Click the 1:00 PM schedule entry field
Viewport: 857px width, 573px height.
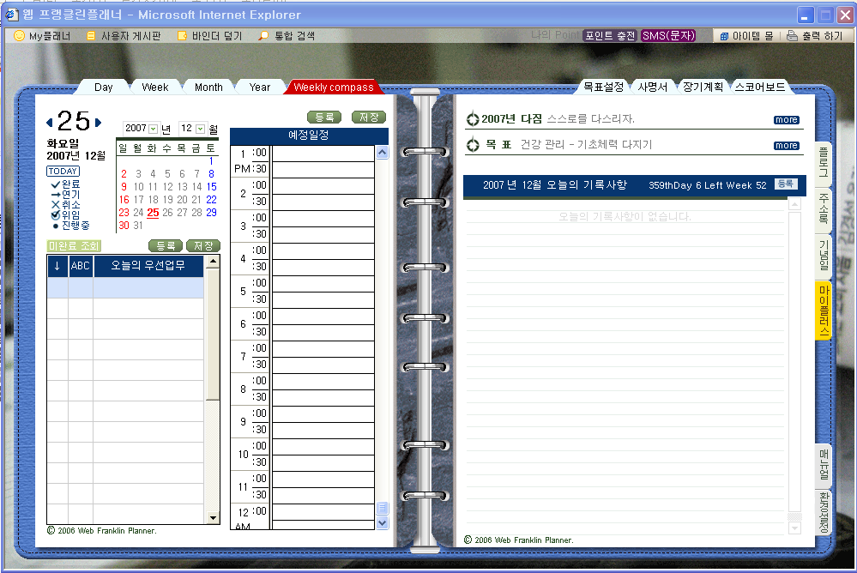coord(323,154)
